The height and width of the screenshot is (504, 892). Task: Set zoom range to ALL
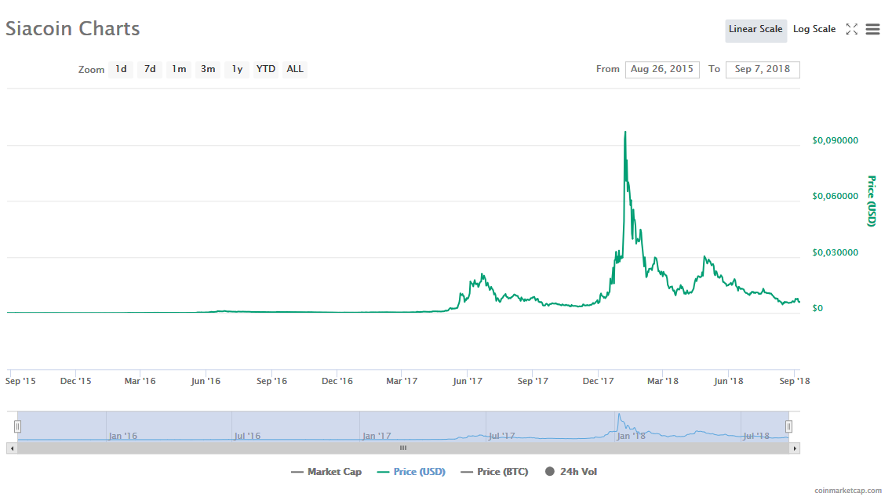pos(295,69)
